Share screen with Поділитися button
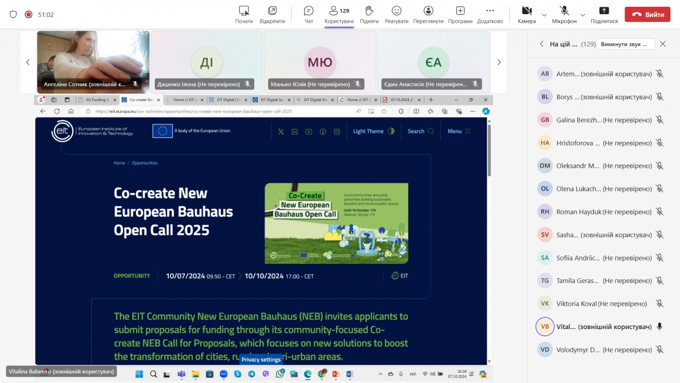680x383 pixels. [604, 14]
